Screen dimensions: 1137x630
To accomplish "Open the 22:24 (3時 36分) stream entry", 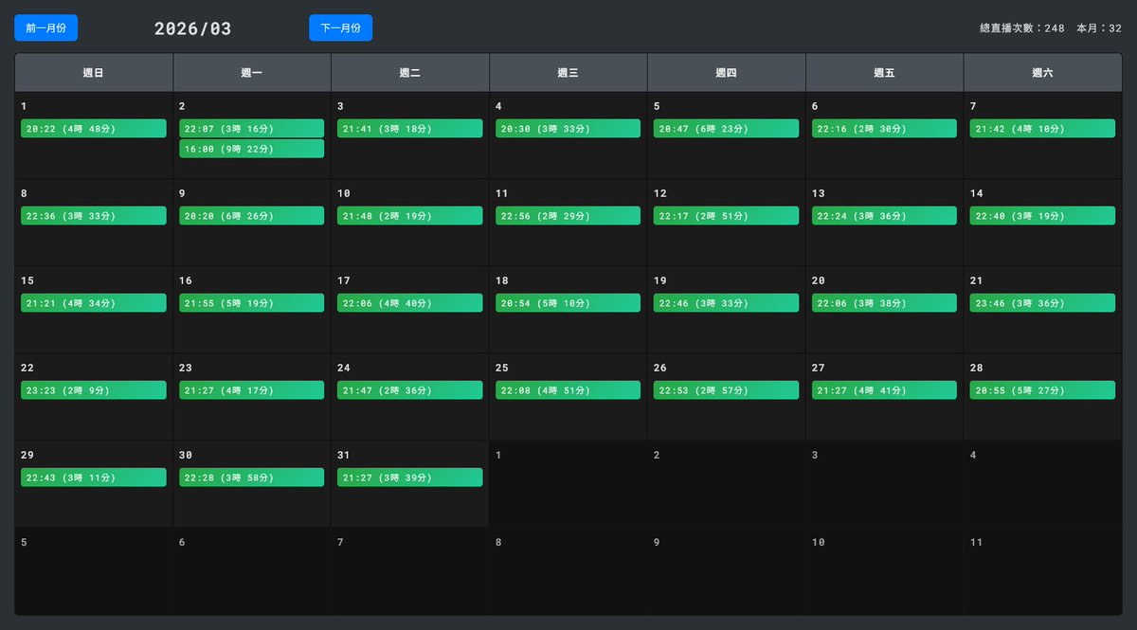I will 885,216.
